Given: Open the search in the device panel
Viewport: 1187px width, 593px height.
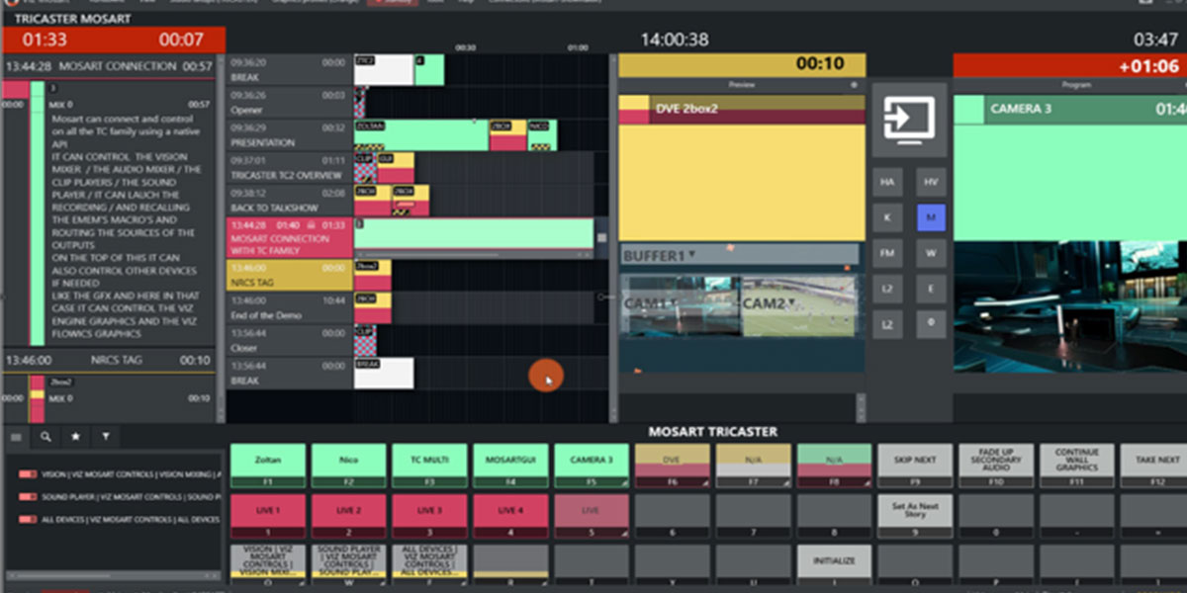Looking at the screenshot, I should pyautogui.click(x=46, y=437).
